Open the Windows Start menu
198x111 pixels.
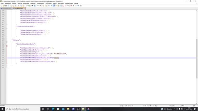coord(2,109)
